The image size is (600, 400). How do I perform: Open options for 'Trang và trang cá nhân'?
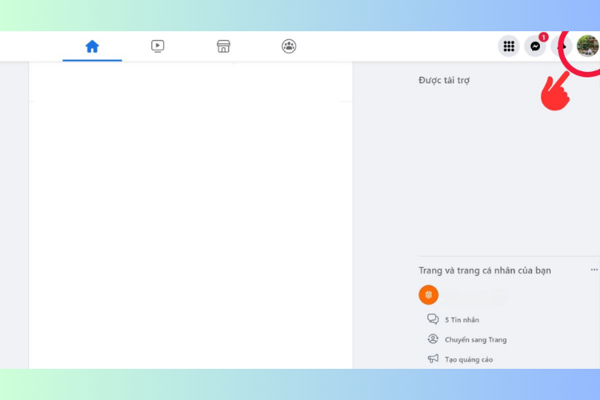click(594, 270)
